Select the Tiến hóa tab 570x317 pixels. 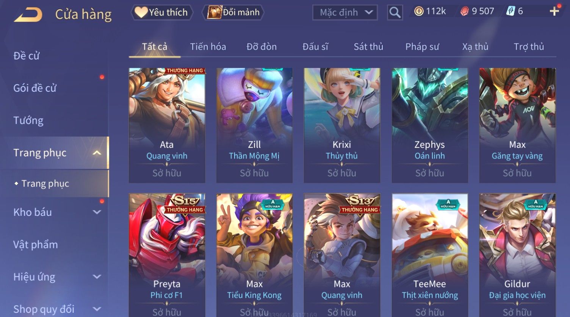click(208, 47)
